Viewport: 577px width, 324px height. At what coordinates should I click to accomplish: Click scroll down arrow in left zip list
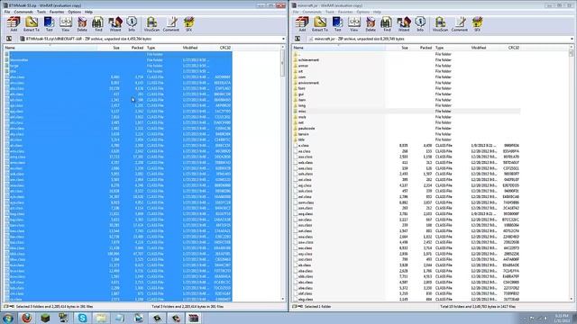[x=282, y=300]
